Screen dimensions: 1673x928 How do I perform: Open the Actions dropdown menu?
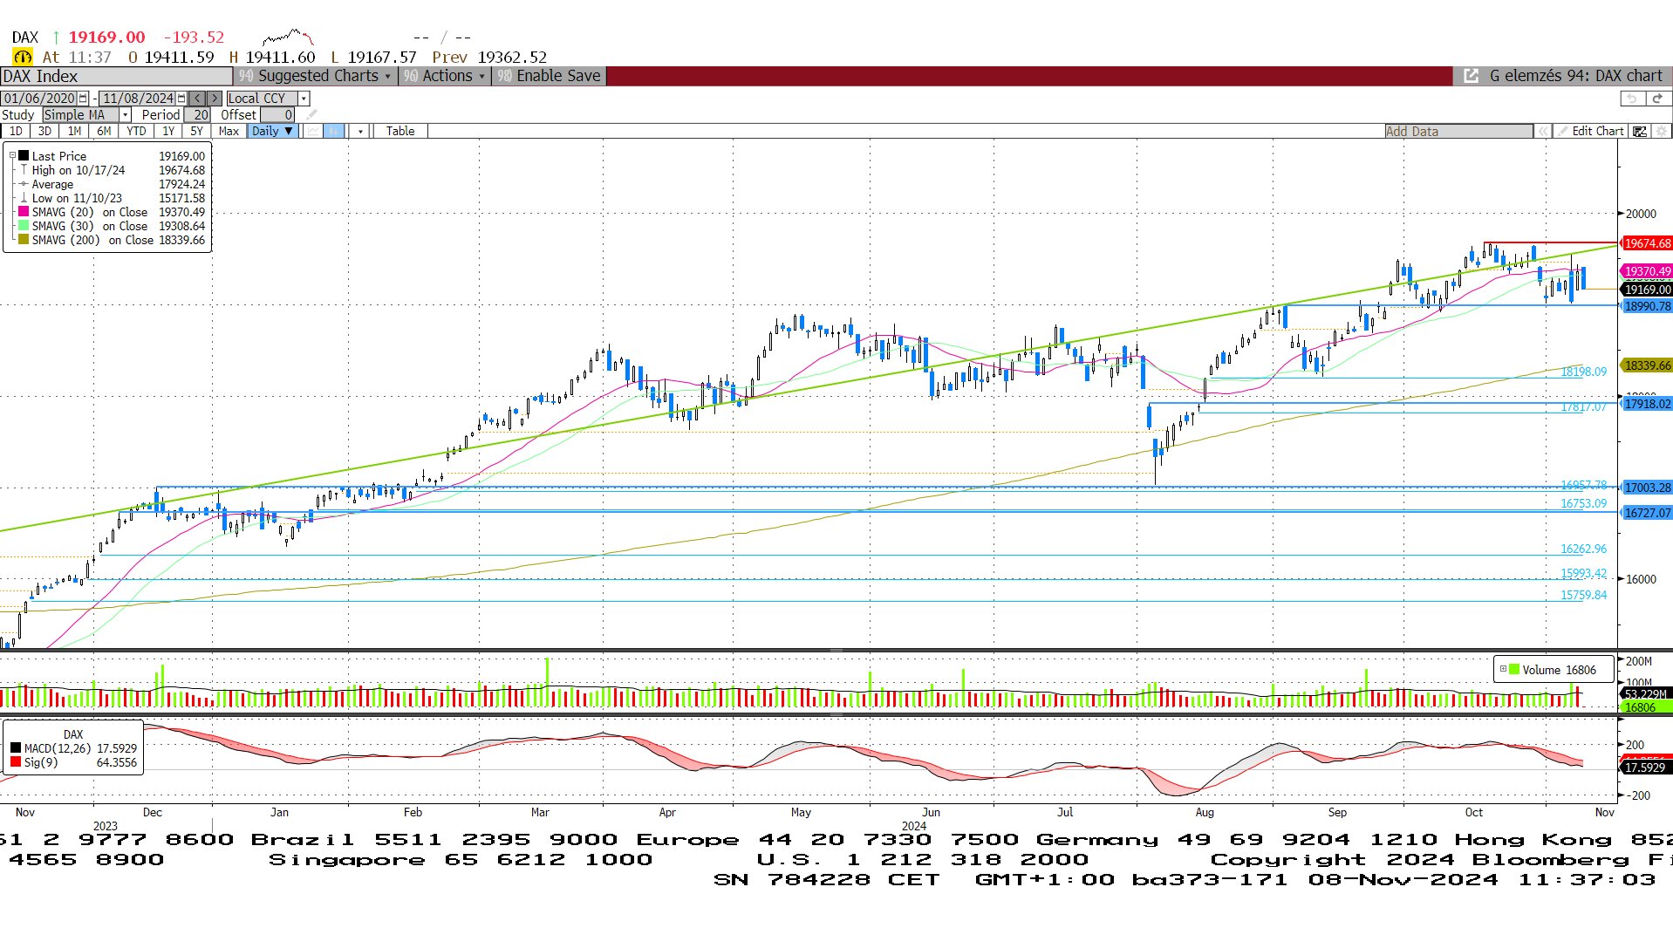tap(445, 76)
